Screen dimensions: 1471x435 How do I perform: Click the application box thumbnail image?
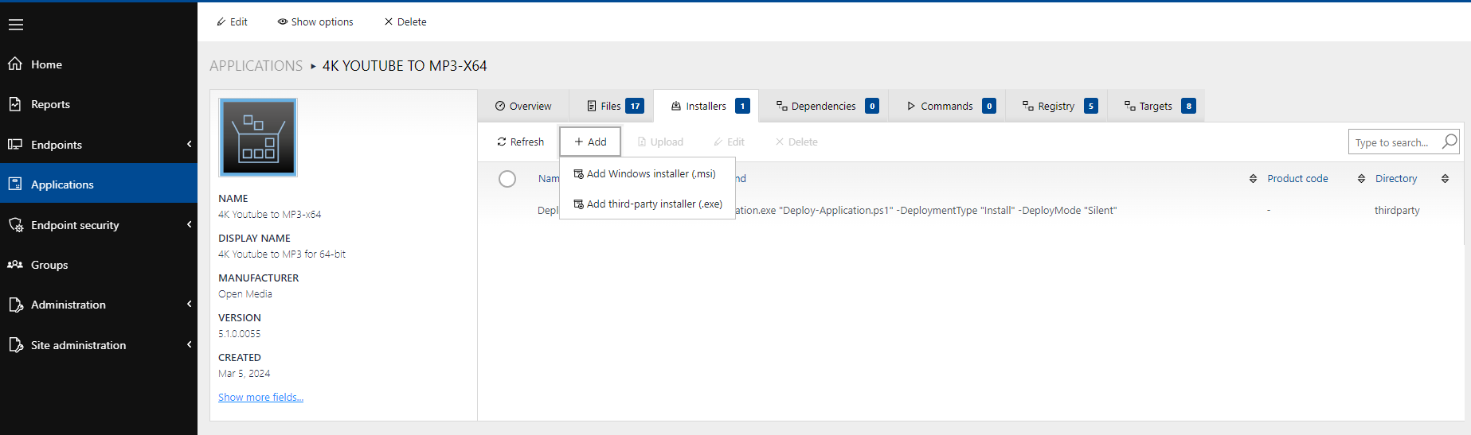pos(258,137)
